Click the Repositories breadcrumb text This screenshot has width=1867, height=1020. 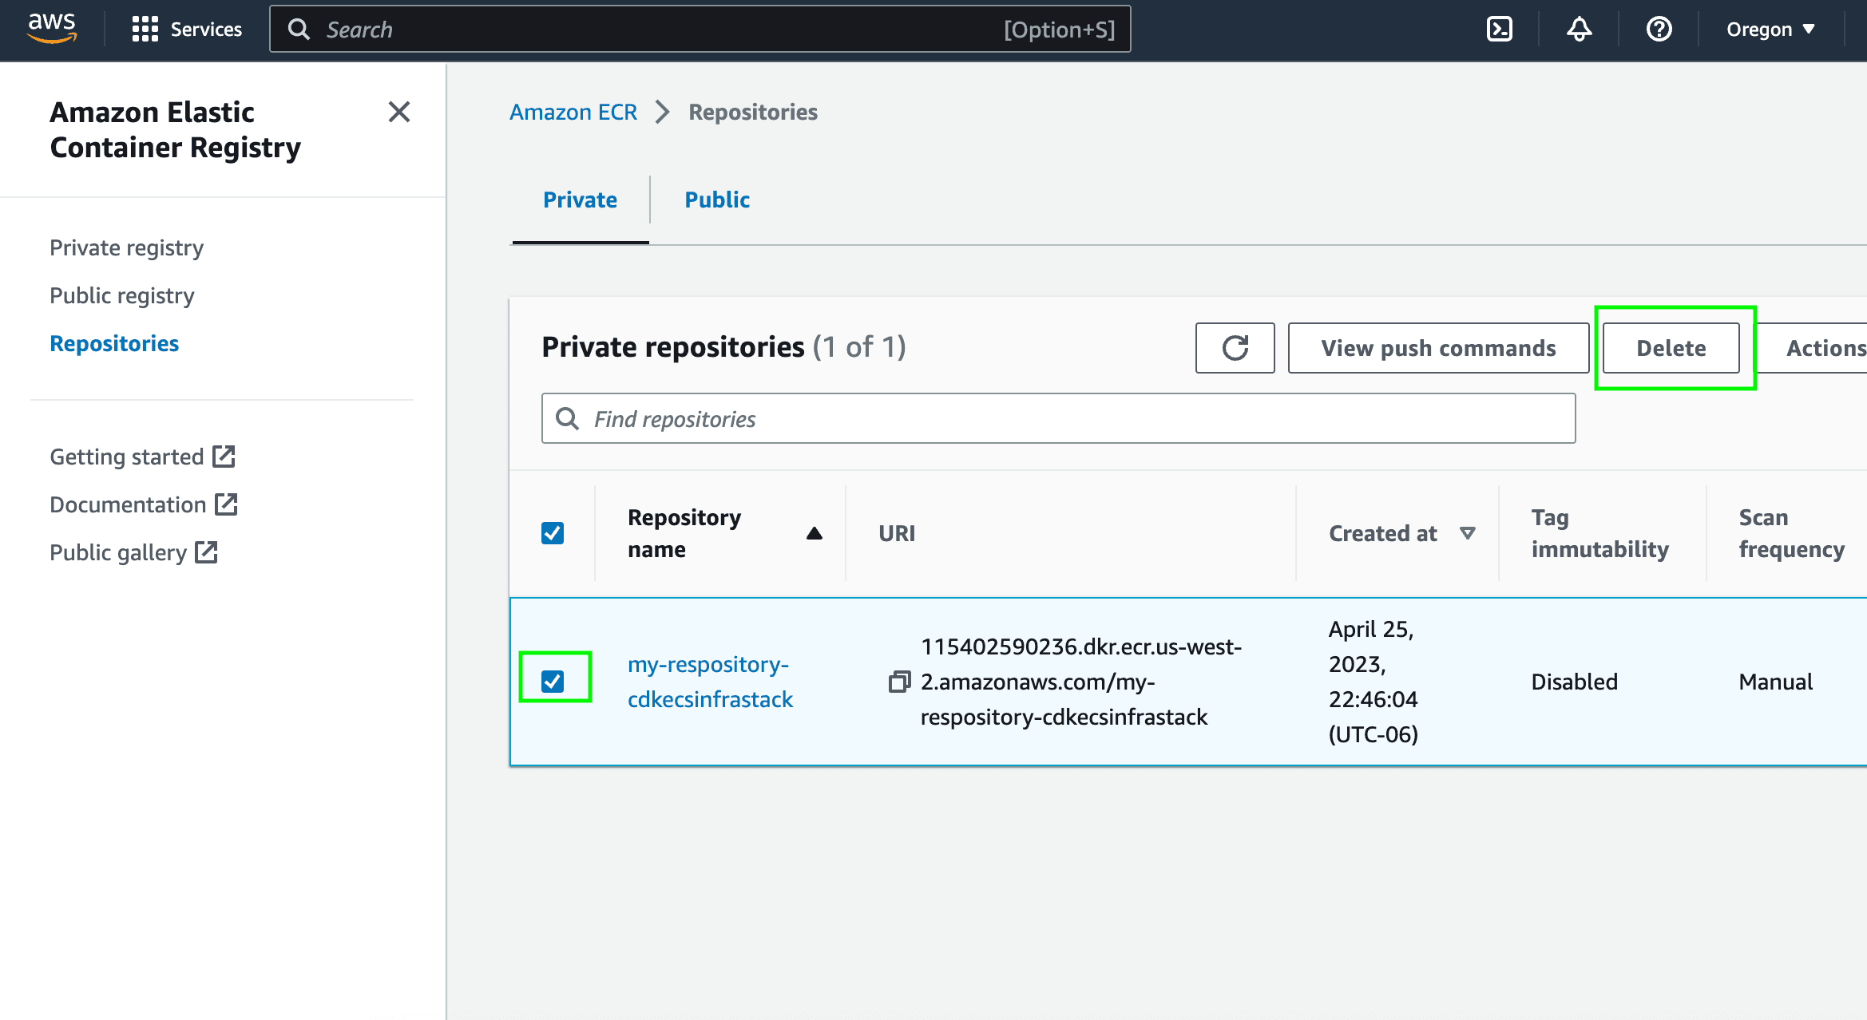point(753,112)
